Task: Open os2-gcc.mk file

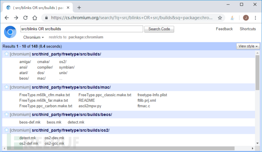Action: pyautogui.click(x=54, y=143)
